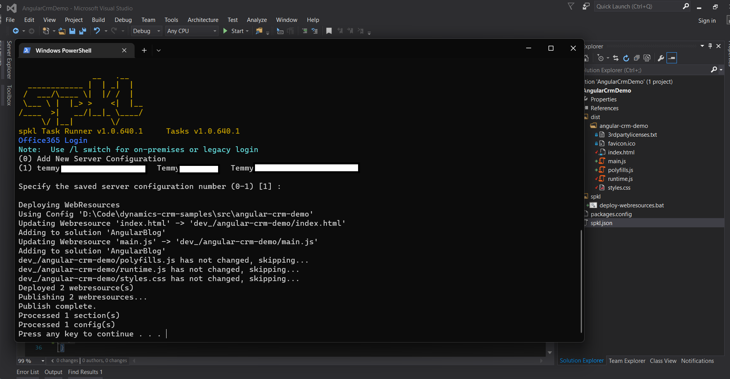This screenshot has height=379, width=730.
Task: Open the 99 % zoom level dropdown
Action: pos(43,361)
